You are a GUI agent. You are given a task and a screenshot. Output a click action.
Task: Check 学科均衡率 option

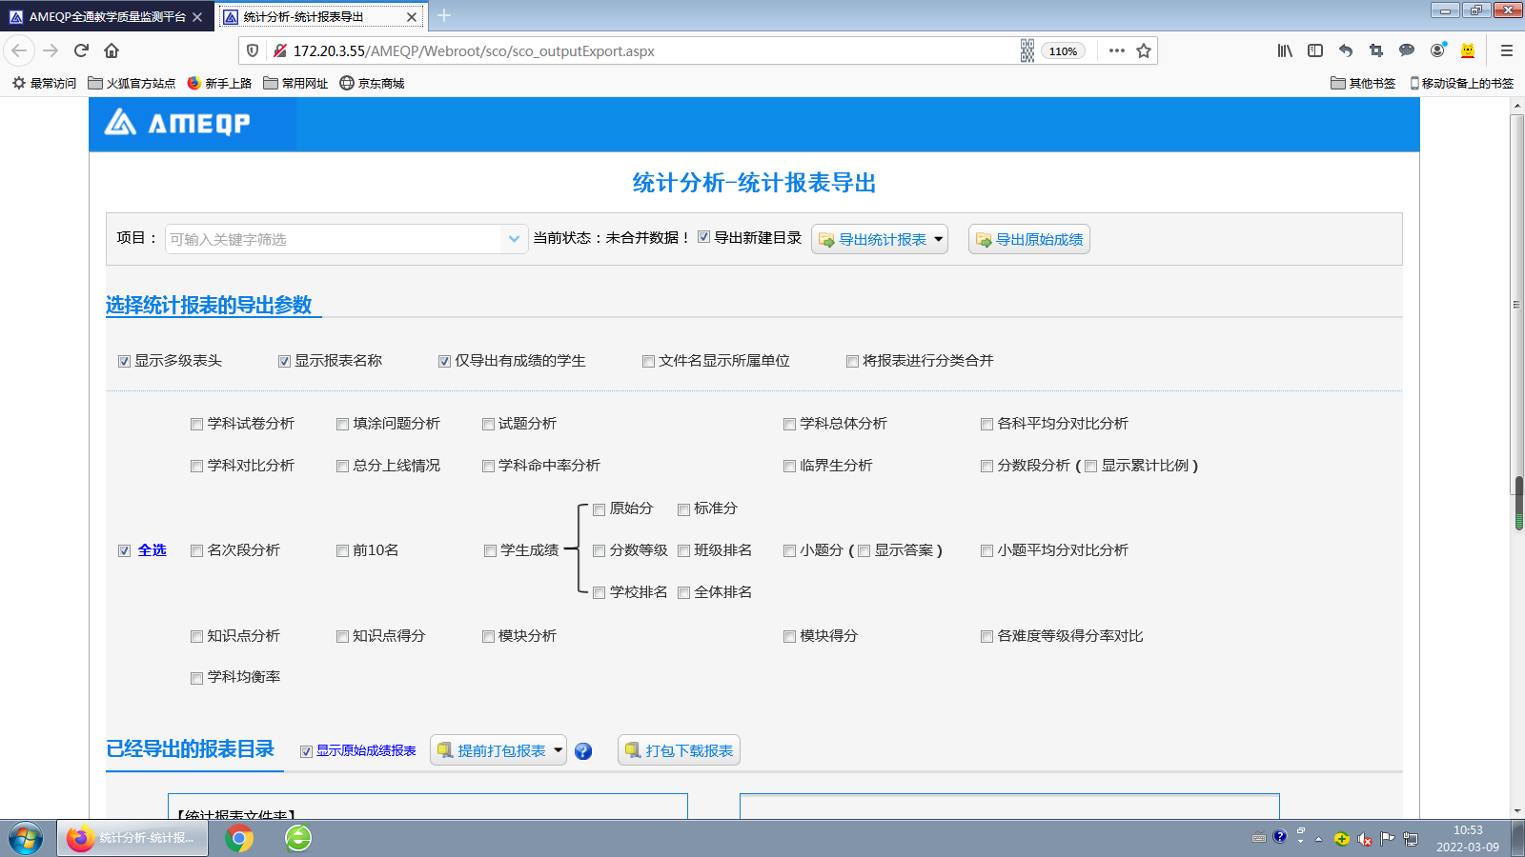tap(196, 678)
